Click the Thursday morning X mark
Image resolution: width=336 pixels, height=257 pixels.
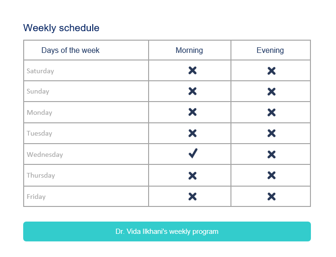pos(192,175)
